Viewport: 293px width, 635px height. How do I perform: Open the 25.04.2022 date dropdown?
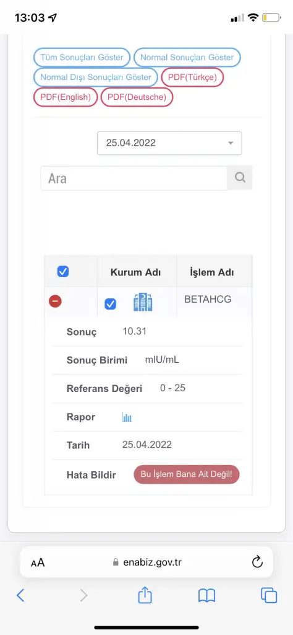click(169, 143)
